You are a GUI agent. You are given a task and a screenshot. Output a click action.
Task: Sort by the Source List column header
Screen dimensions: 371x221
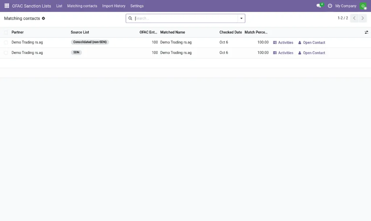click(80, 32)
